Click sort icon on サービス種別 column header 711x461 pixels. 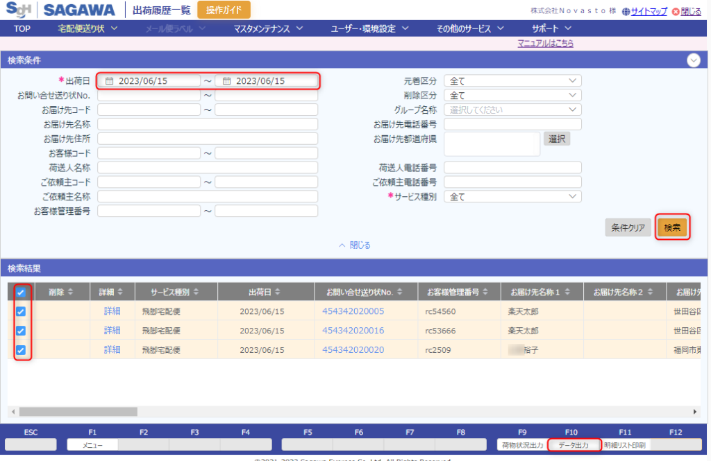[x=195, y=292]
